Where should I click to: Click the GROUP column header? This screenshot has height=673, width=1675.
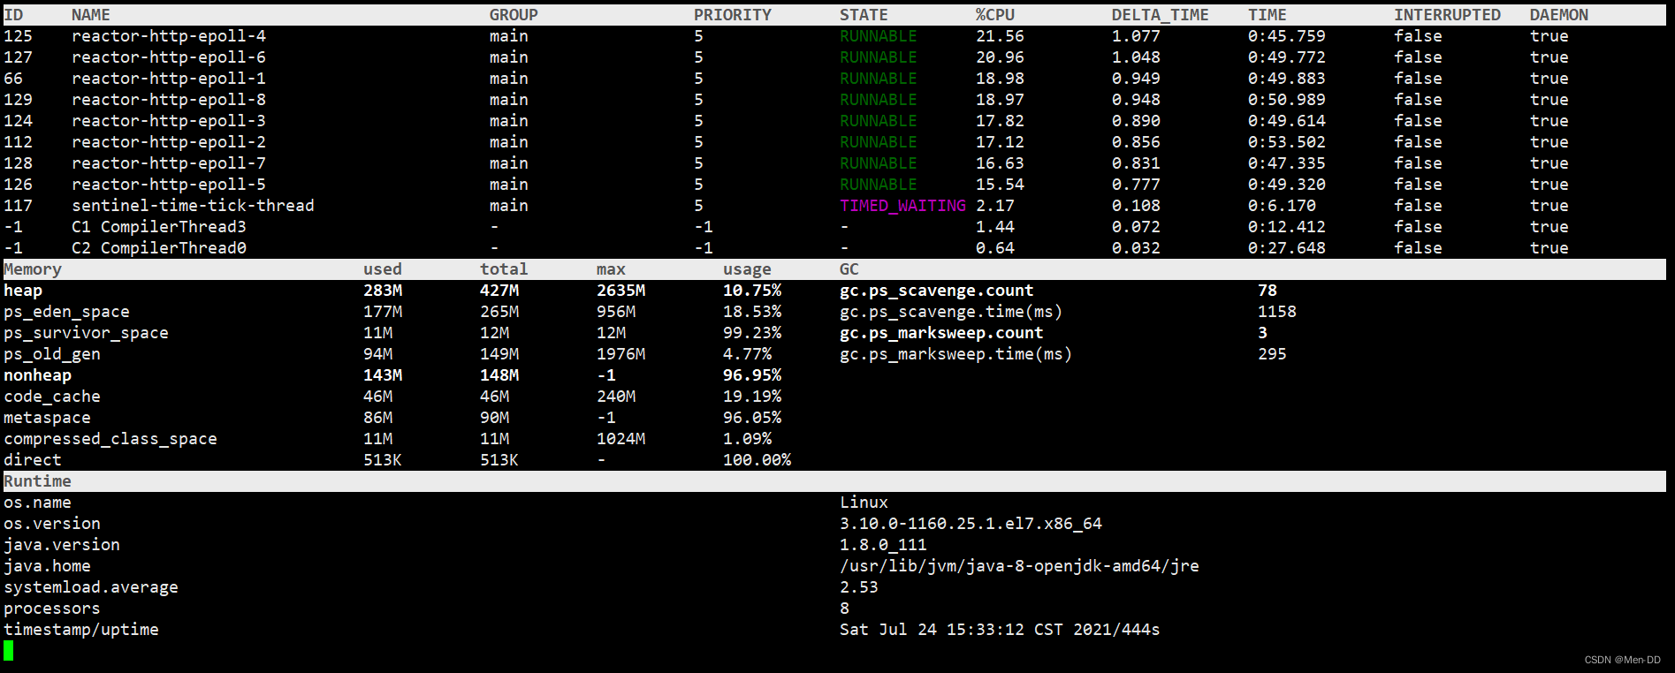[514, 15]
